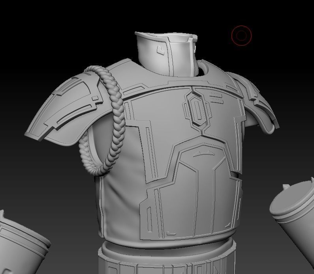The width and height of the screenshot is (314, 274).
Task: Select the chest plate hexagonal emblem
Action: coord(197,110)
